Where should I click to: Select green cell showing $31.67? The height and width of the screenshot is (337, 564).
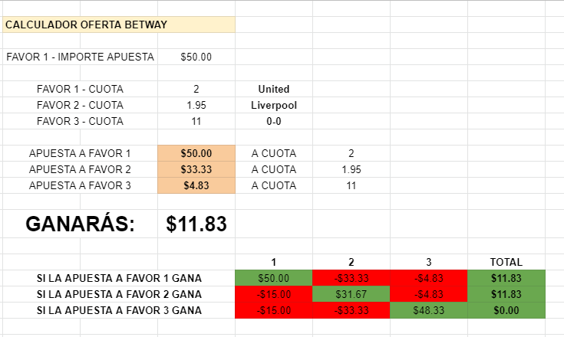pyautogui.click(x=351, y=294)
